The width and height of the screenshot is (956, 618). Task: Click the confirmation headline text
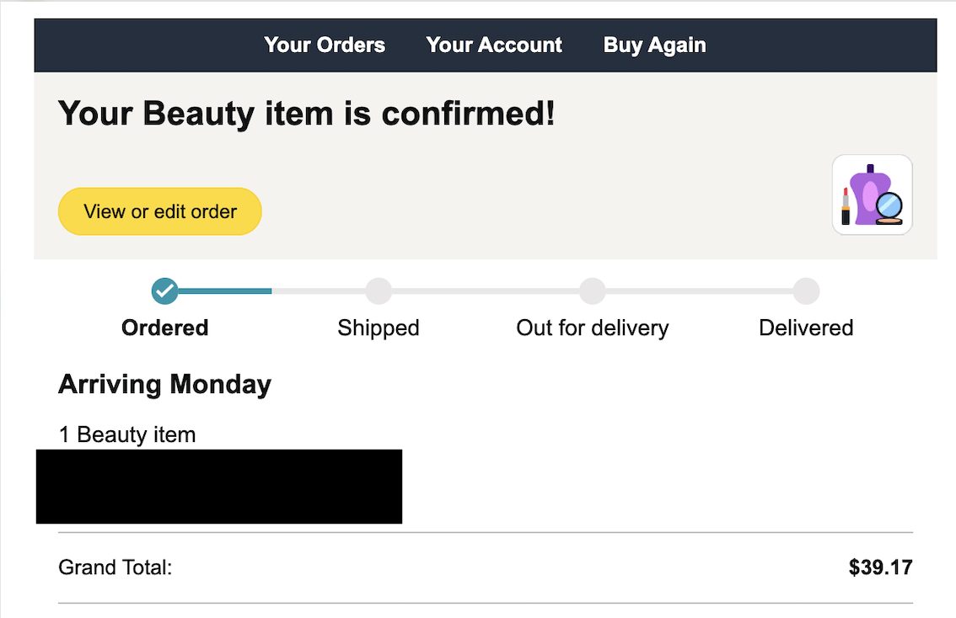307,114
